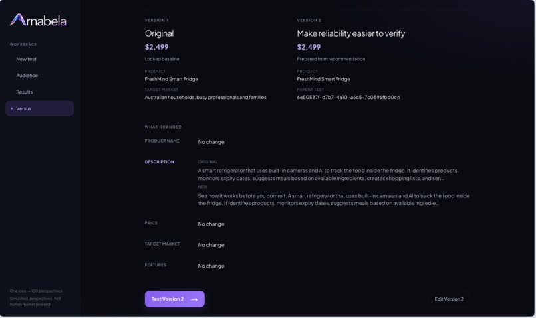536x318 pixels.
Task: Click the 'Simulated perspectives' disclaimer text
Action: click(x=35, y=301)
